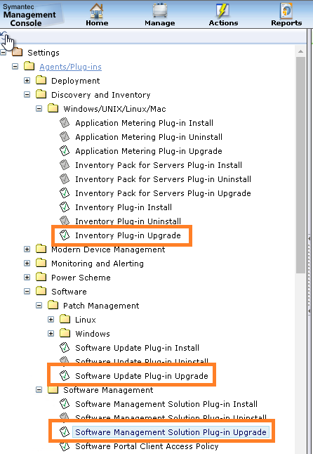Expand the Modern Device Management folder

tap(27, 249)
